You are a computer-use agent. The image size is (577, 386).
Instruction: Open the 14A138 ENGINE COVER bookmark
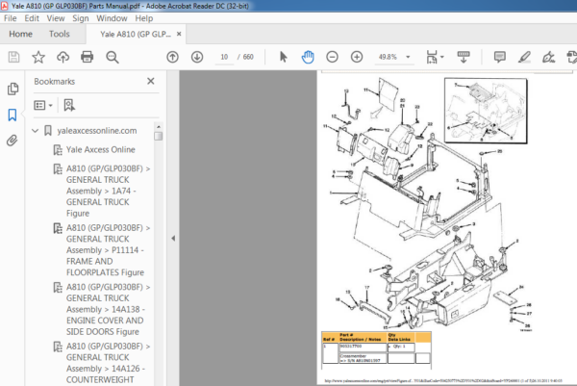coord(108,309)
